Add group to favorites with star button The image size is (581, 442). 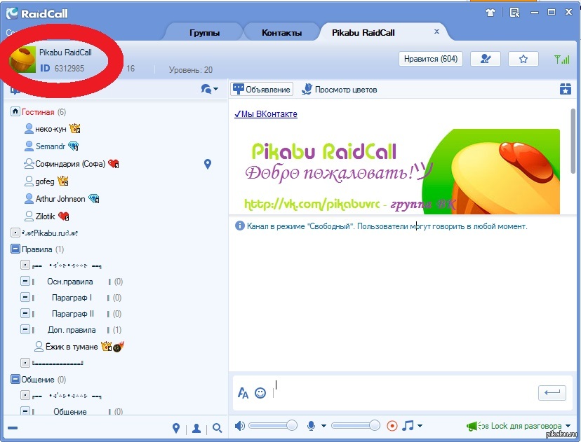[x=523, y=59]
